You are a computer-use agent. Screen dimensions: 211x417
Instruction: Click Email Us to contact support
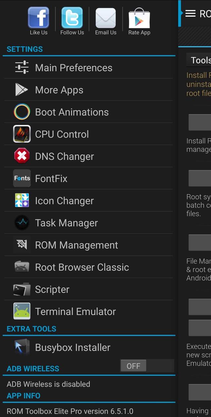[106, 18]
